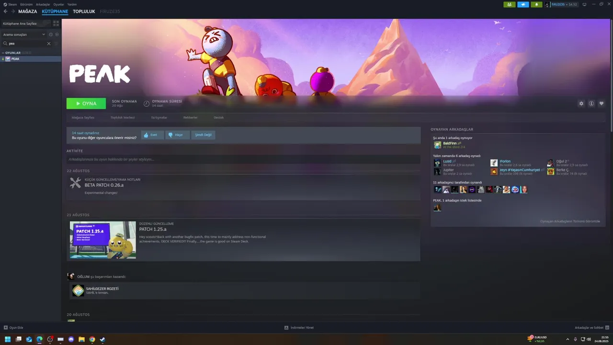Click the library search field containing 'pea'
The height and width of the screenshot is (345, 613).
[27, 44]
